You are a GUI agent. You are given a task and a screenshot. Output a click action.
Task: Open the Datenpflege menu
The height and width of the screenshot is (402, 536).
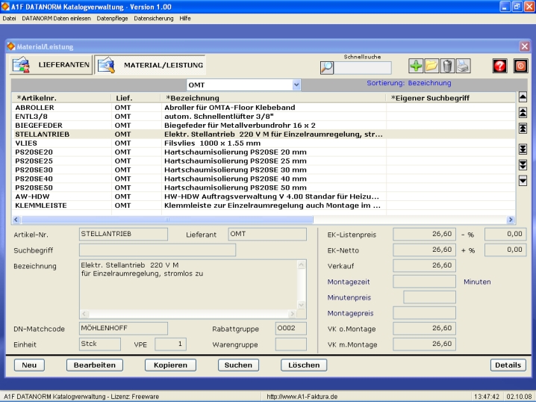pyautogui.click(x=113, y=18)
